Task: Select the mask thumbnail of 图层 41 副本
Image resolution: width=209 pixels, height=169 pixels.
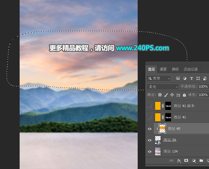Action: [168, 106]
